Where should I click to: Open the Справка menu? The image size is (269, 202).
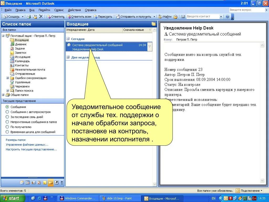click(90, 10)
